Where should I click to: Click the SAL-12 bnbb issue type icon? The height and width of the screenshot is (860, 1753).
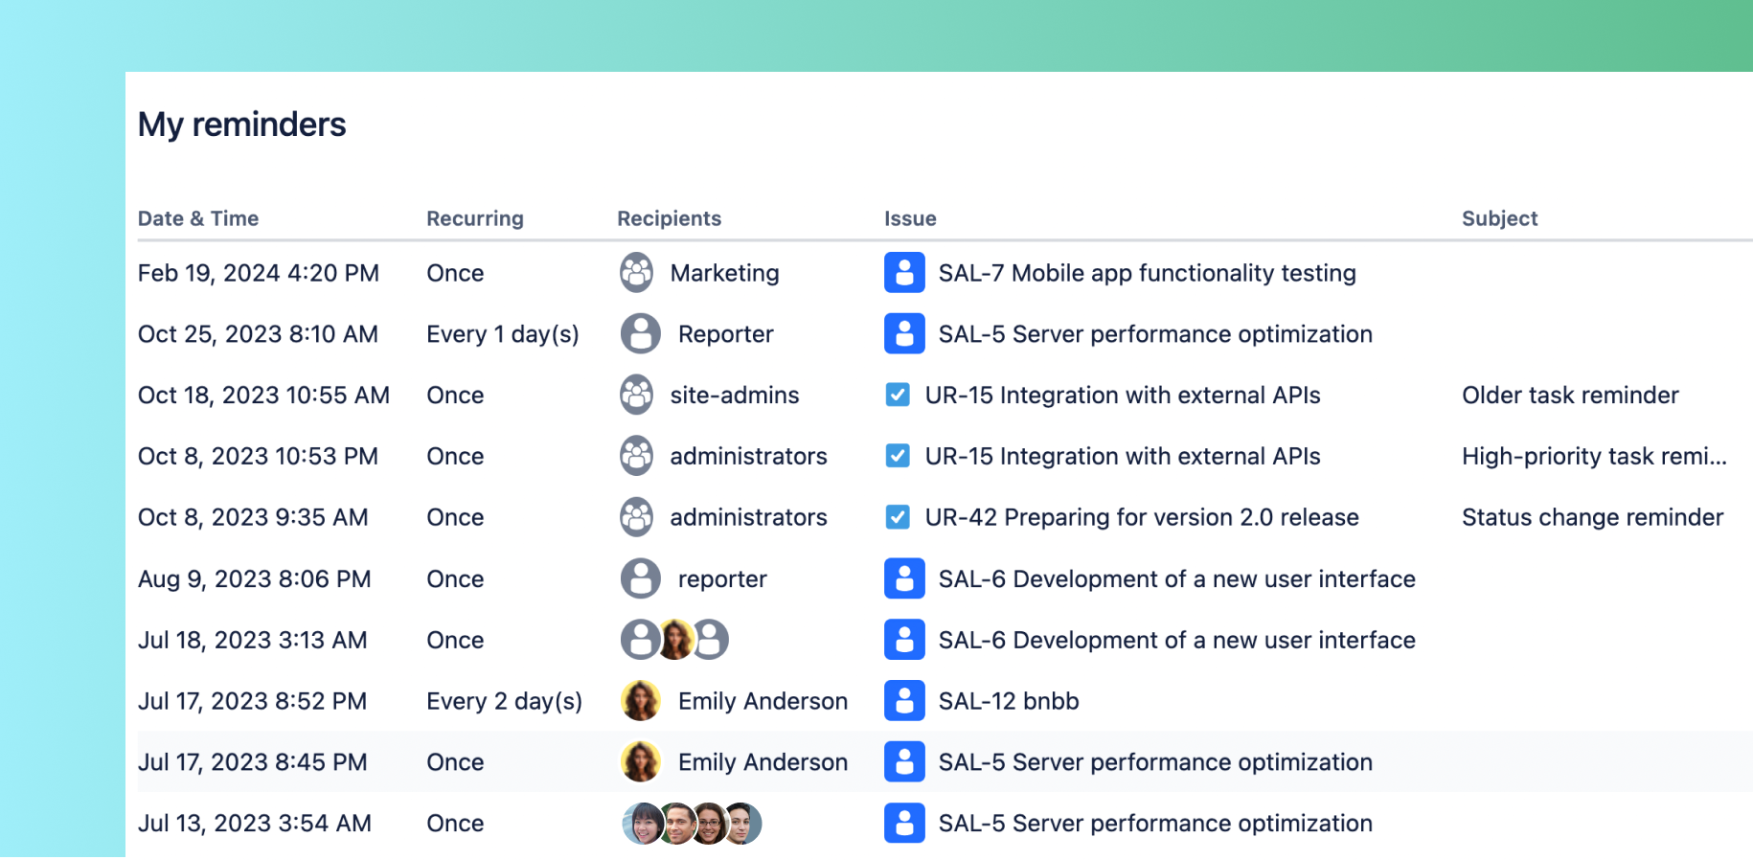click(903, 701)
